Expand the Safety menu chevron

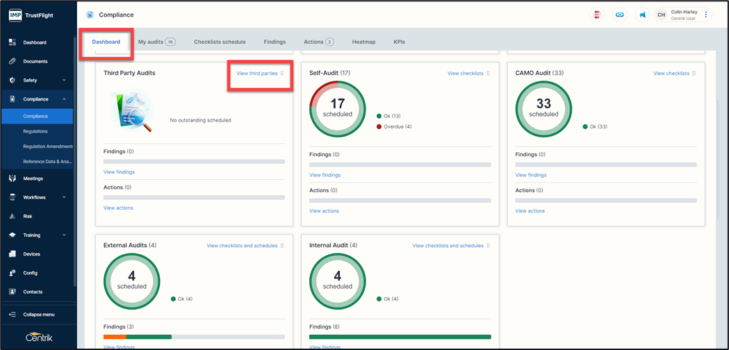click(x=64, y=81)
